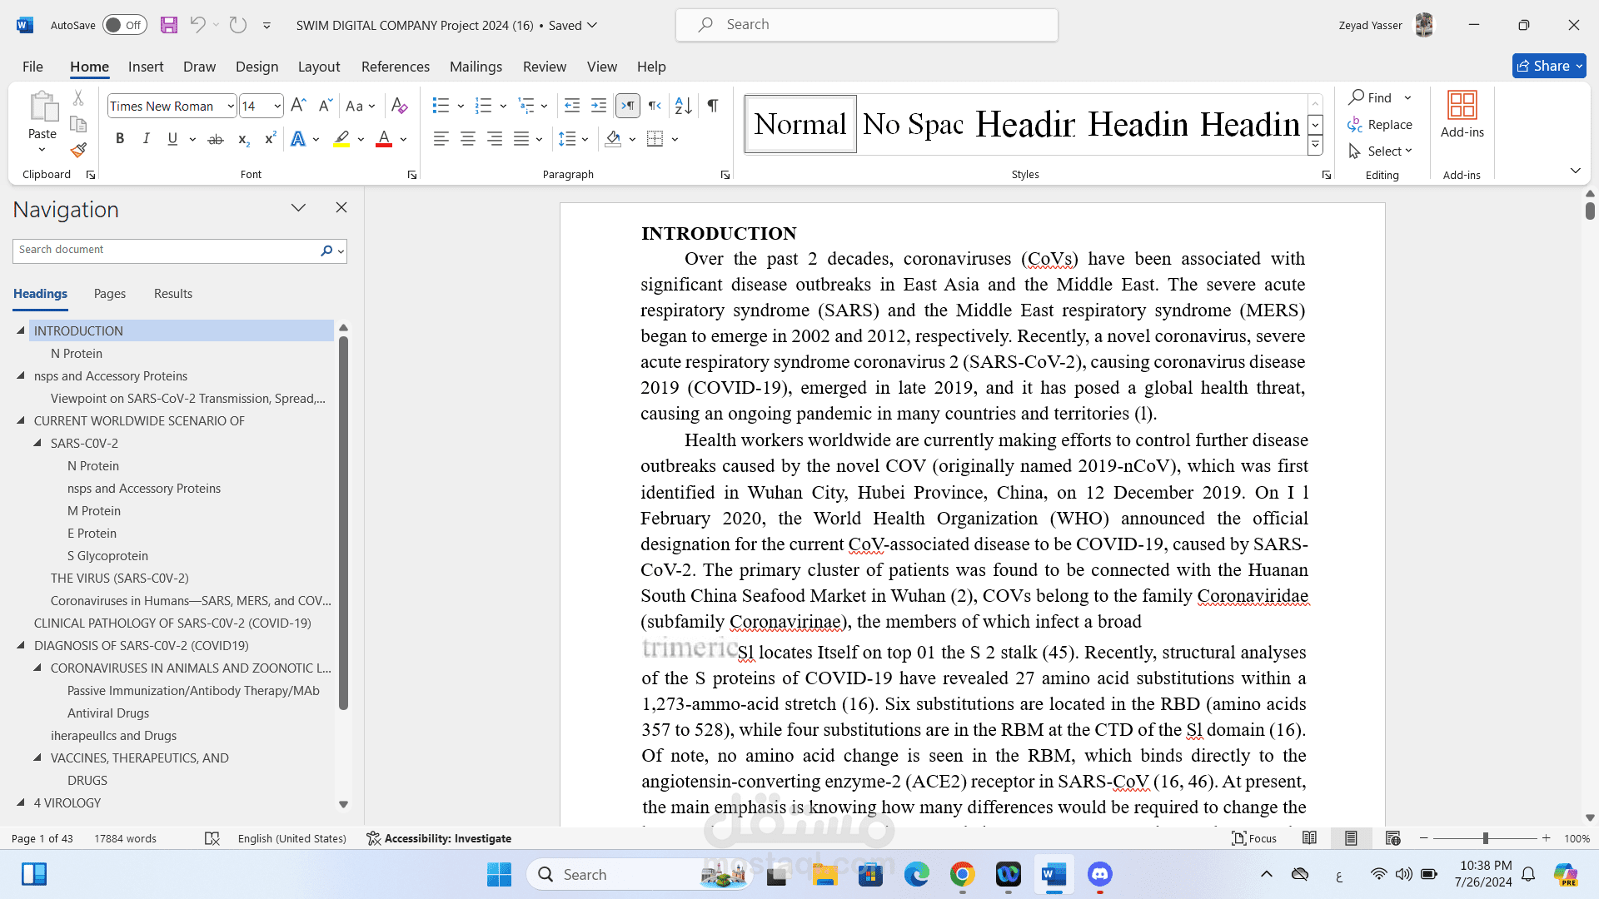Screen dimensions: 1599x899
Task: Click the Save icon in title bar
Action: tap(169, 25)
